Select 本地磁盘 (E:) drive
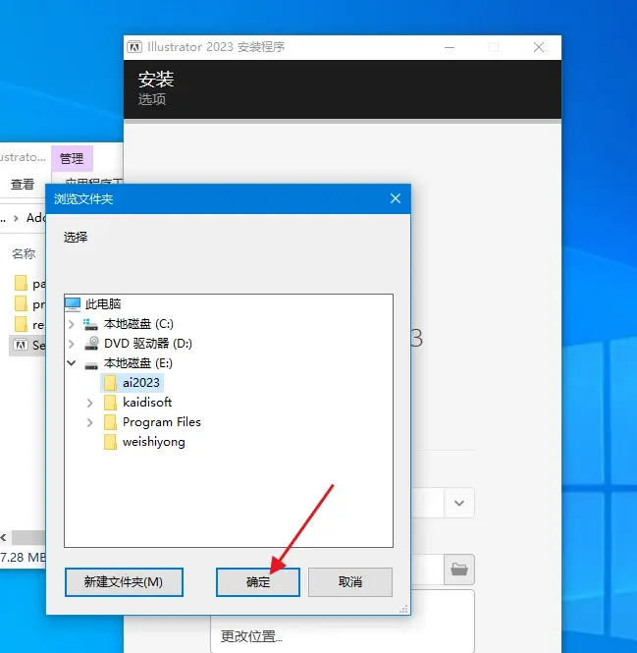The width and height of the screenshot is (637, 653). pos(137,363)
